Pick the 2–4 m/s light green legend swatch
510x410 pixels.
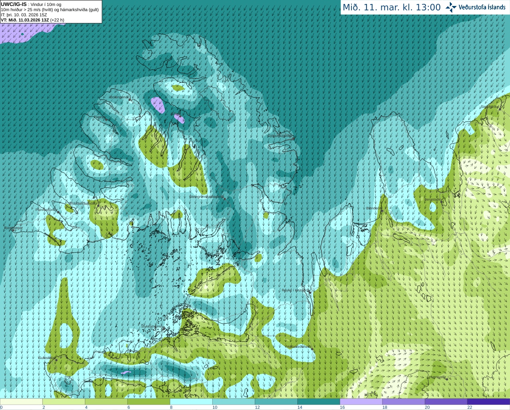[x=64, y=402]
